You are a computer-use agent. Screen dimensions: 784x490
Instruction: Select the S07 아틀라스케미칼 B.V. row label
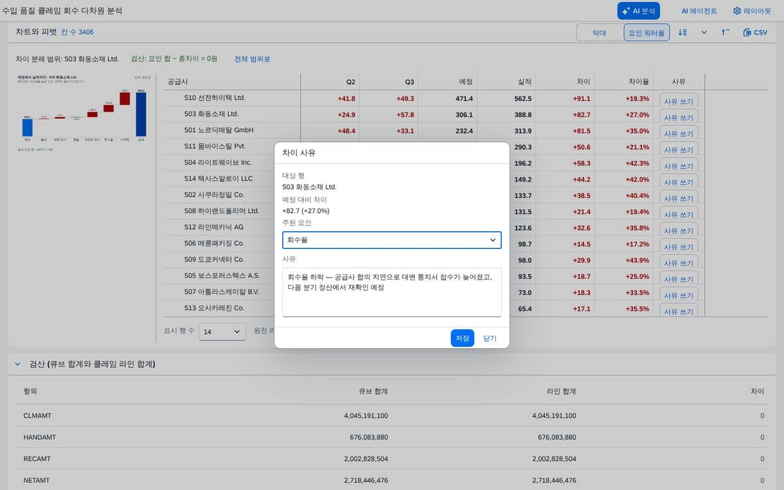pyautogui.click(x=221, y=292)
